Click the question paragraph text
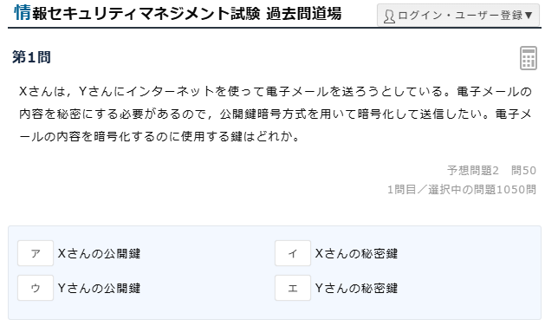Image resolution: width=545 pixels, height=326 pixels. click(x=276, y=114)
